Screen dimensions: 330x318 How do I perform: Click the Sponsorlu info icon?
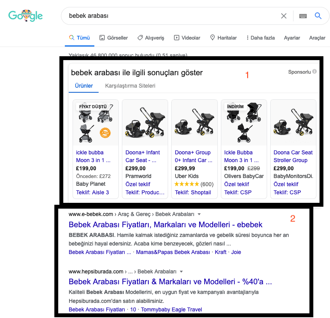click(314, 71)
